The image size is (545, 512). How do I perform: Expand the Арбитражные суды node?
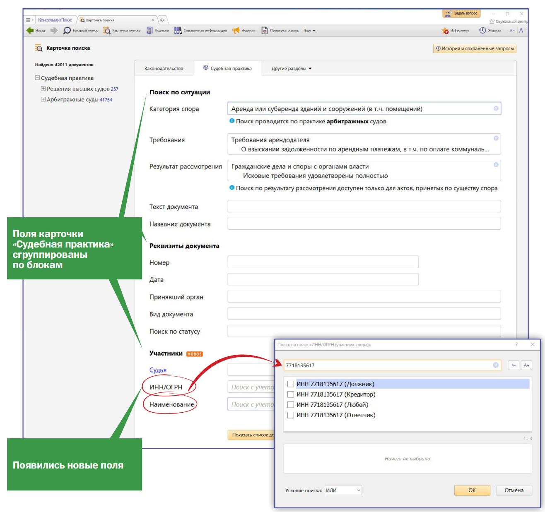pos(43,99)
